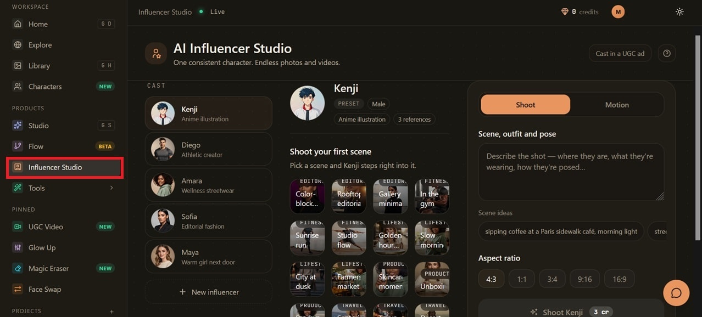Pick the Paris sidewalk café scene idea
This screenshot has height=317, width=702.
[561, 231]
